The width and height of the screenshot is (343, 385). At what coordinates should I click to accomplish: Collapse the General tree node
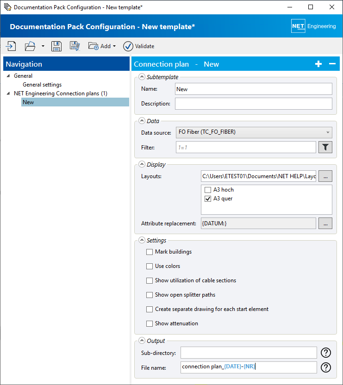pyautogui.click(x=8, y=76)
